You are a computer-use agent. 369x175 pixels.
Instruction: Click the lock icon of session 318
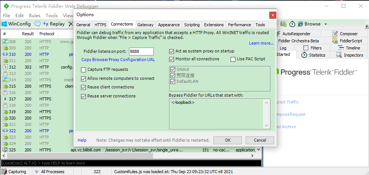tap(5, 105)
